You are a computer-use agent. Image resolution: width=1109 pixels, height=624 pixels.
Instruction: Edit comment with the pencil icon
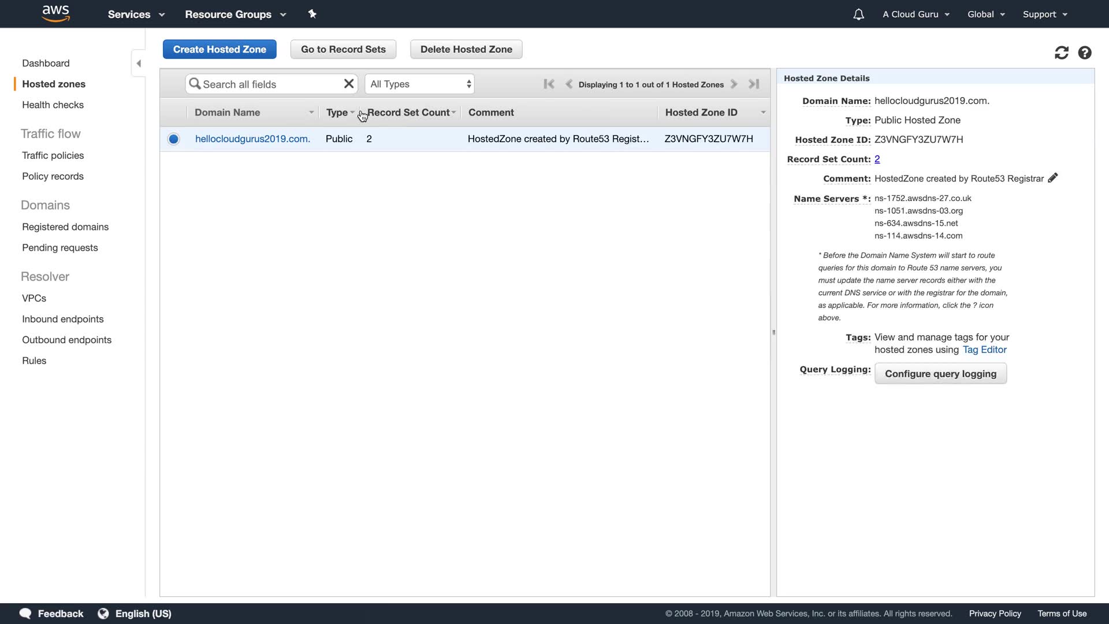click(1053, 178)
